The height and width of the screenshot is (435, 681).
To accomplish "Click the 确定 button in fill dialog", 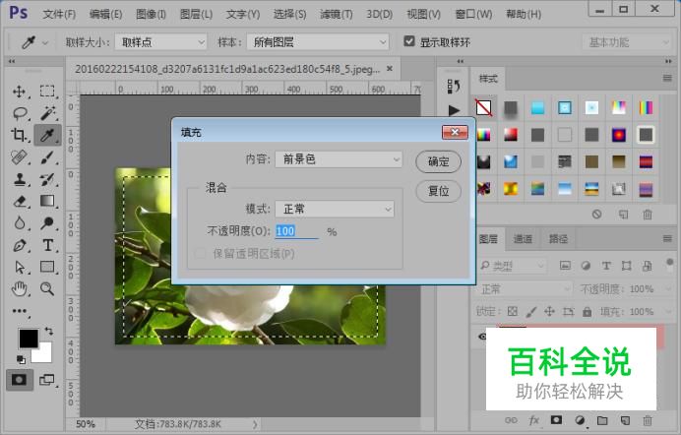I will click(x=438, y=161).
